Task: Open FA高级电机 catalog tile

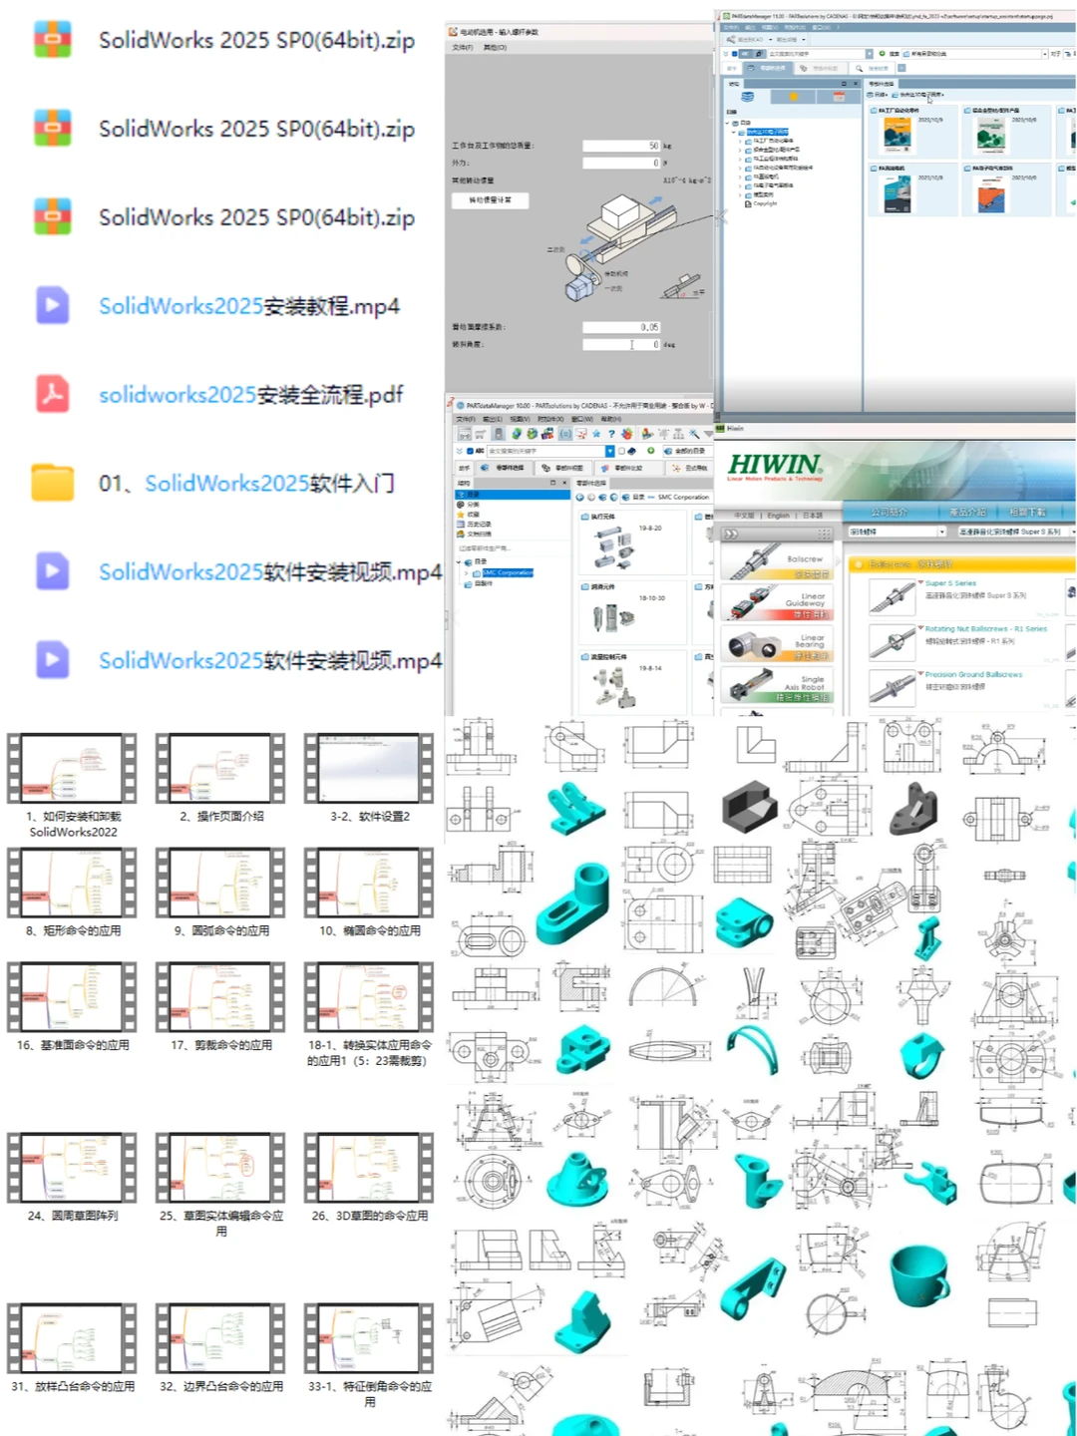Action: coord(913,189)
